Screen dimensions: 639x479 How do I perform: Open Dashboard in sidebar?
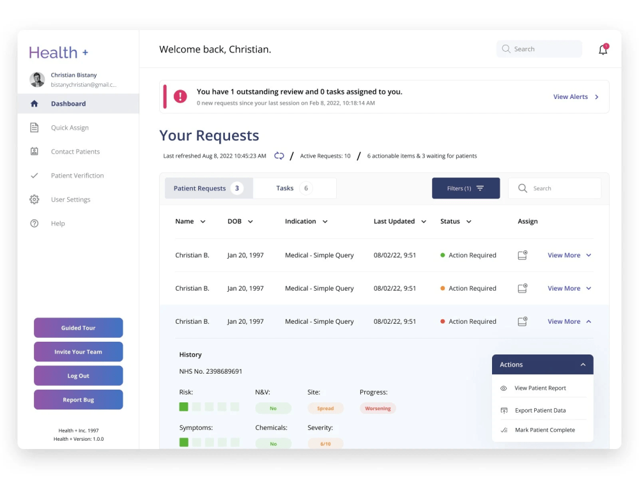(78, 103)
